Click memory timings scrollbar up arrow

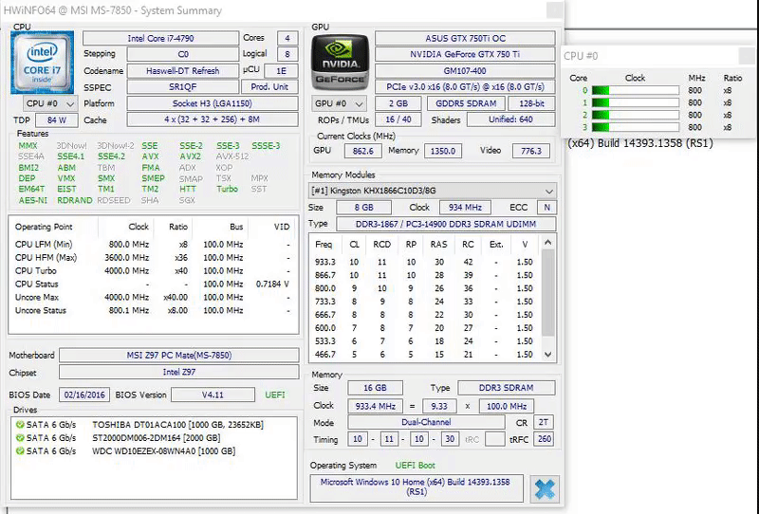(x=548, y=242)
